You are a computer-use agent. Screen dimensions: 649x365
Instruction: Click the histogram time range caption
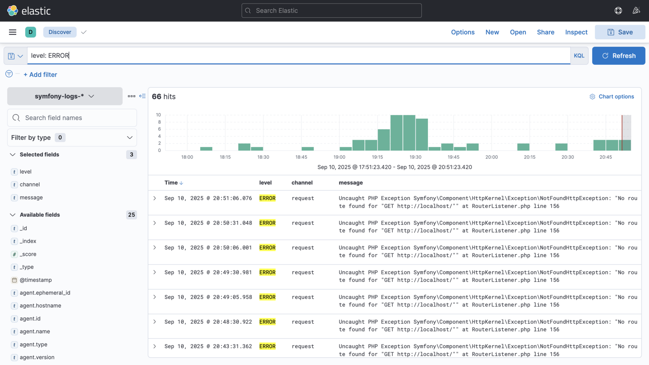[395, 167]
